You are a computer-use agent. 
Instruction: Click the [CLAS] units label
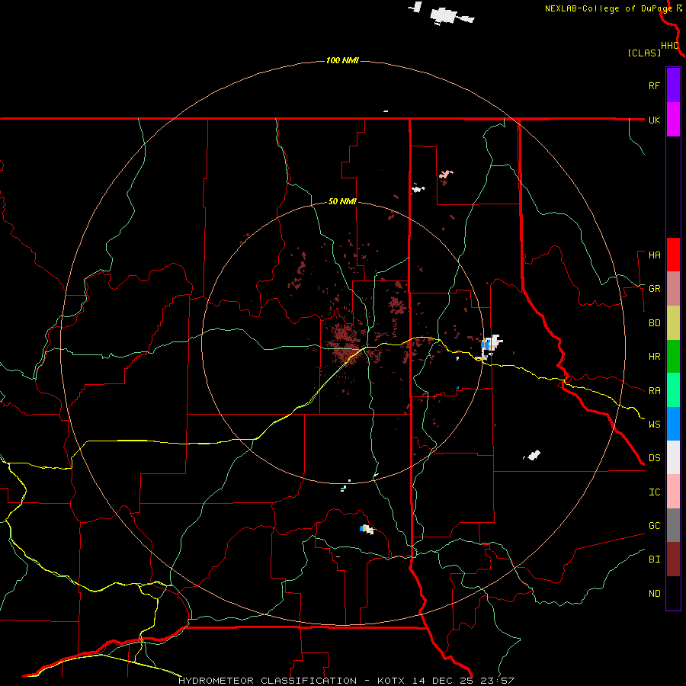pyautogui.click(x=644, y=53)
